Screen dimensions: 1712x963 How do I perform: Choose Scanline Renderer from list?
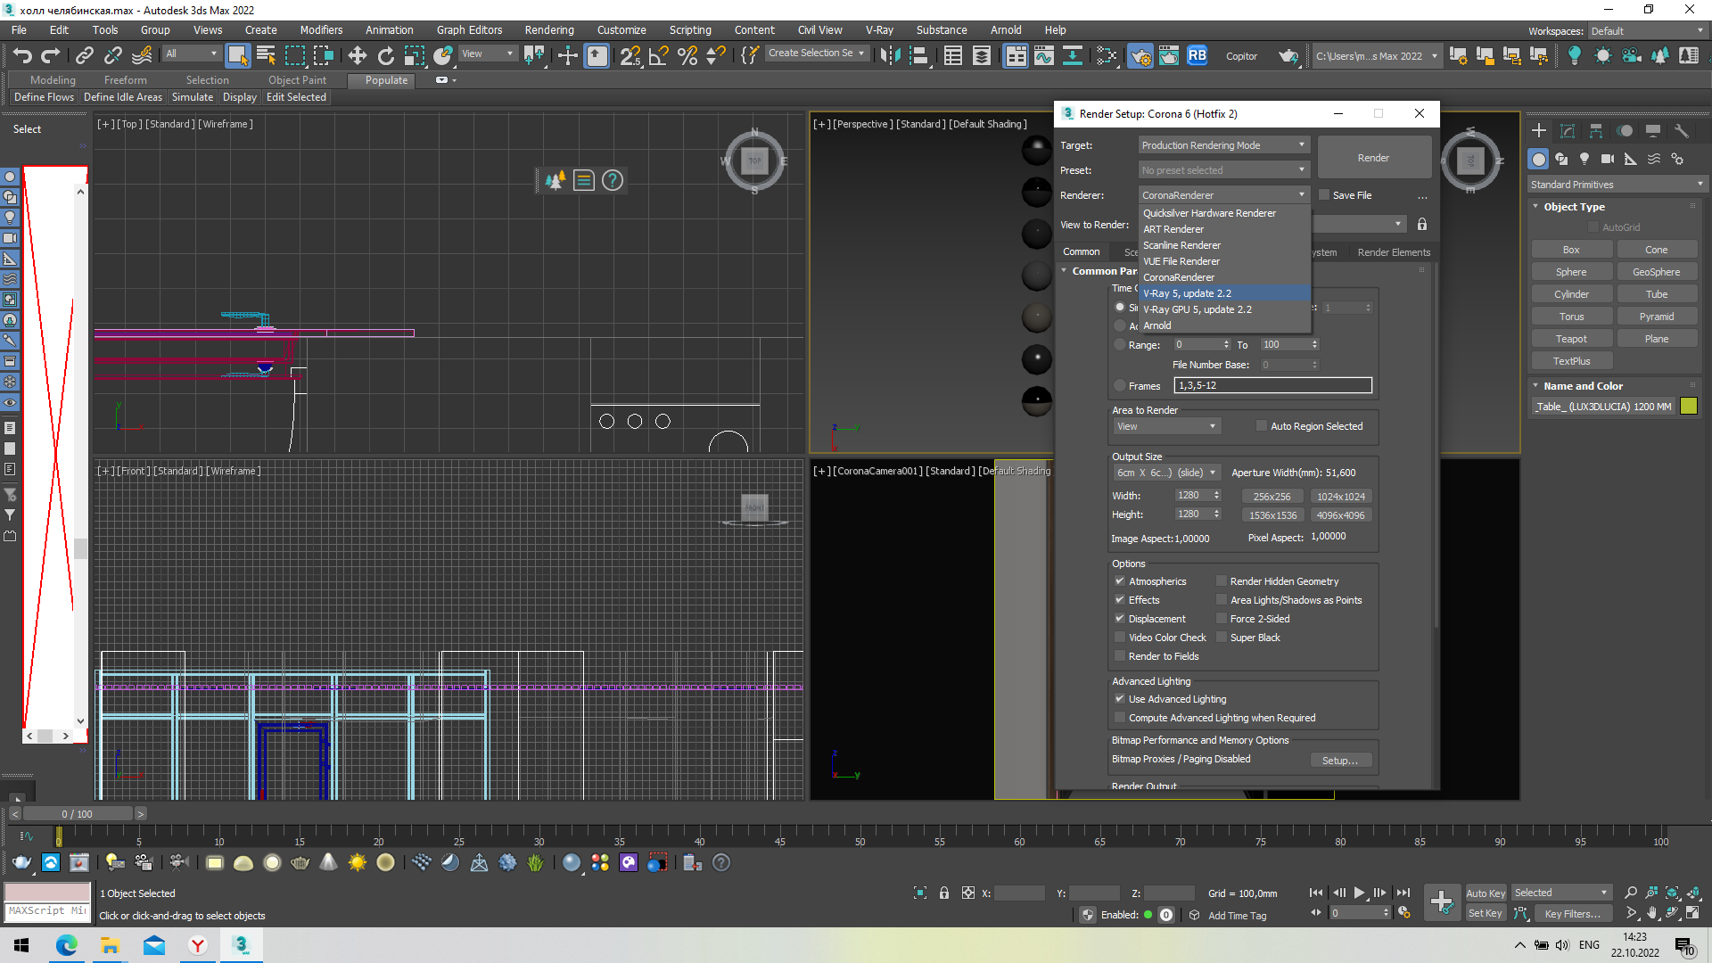(1224, 245)
